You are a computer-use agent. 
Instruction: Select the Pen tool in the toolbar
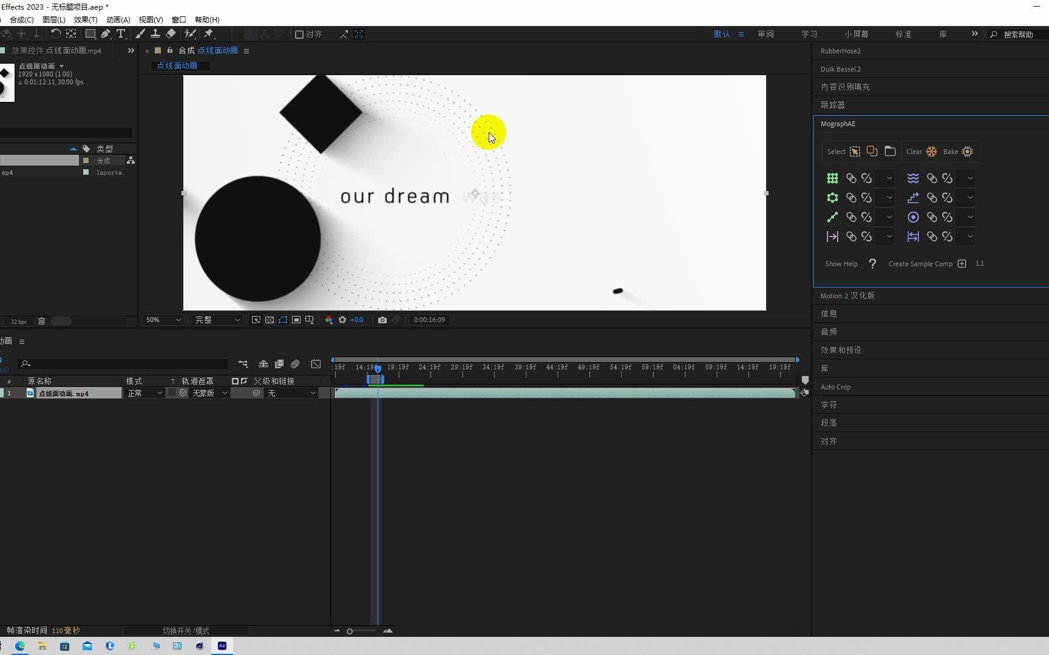106,34
